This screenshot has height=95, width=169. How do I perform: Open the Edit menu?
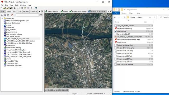(6, 5)
